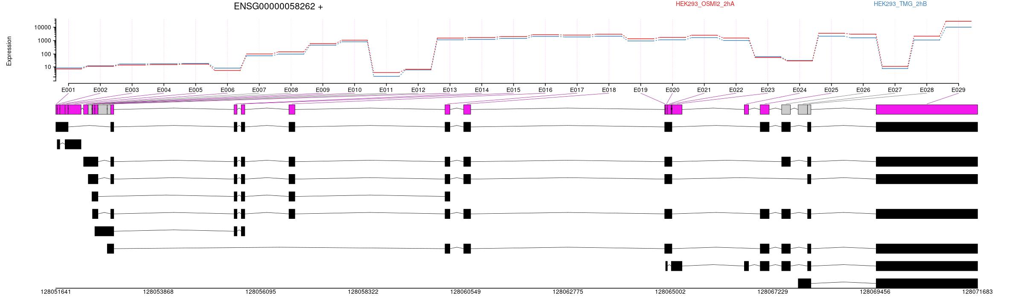This screenshot has height=298, width=1024.
Task: Select exon label E021
Action: [x=704, y=90]
